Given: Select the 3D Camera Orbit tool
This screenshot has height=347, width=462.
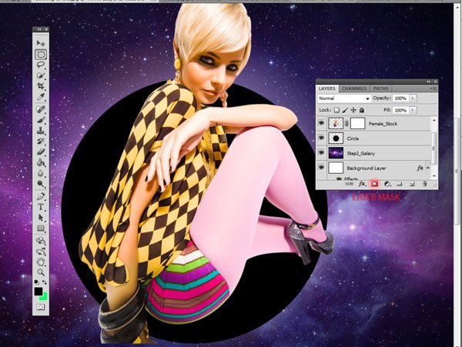Looking at the screenshot, I should tap(41, 251).
